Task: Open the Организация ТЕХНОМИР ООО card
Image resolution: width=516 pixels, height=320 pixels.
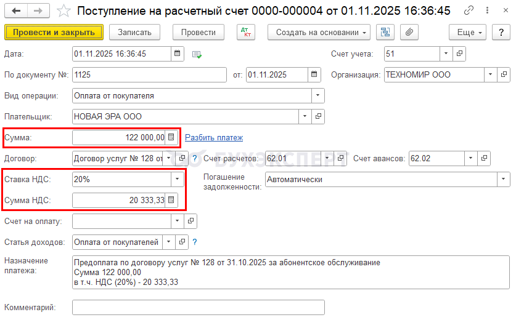Action: [x=504, y=74]
